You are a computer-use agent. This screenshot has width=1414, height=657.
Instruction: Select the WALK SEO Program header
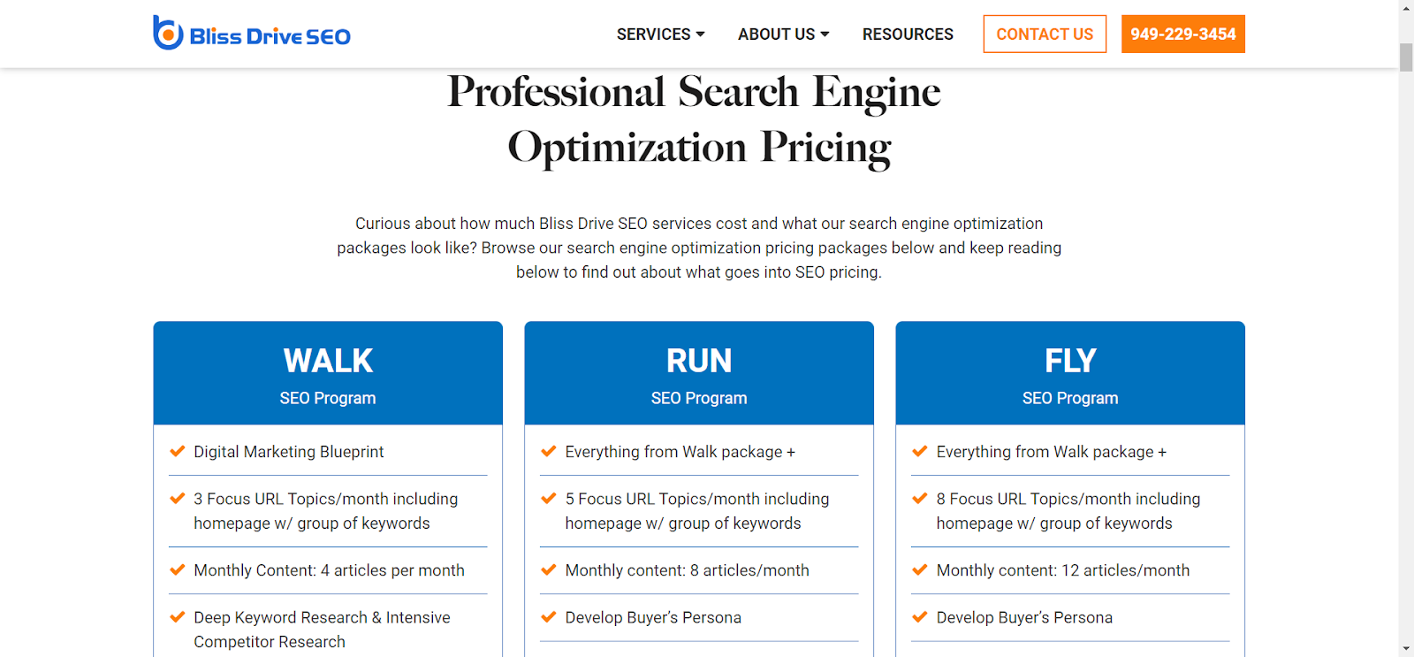click(x=328, y=373)
